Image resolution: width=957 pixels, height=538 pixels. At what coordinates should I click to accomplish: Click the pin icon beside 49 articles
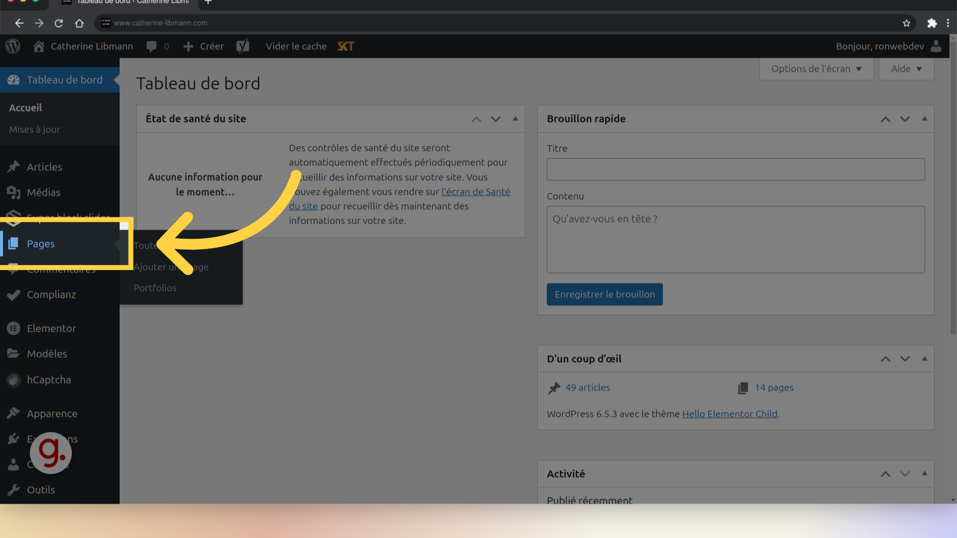554,388
